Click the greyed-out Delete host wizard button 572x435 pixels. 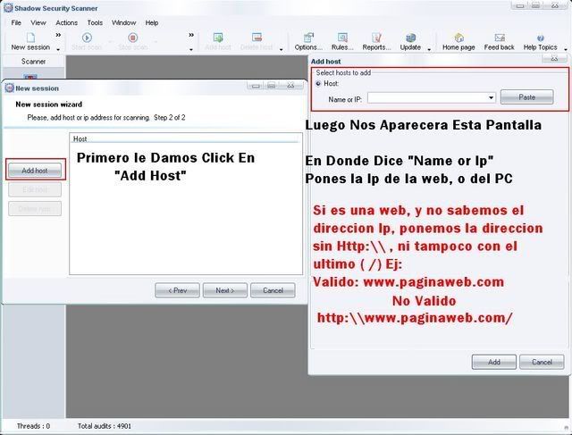[35, 208]
